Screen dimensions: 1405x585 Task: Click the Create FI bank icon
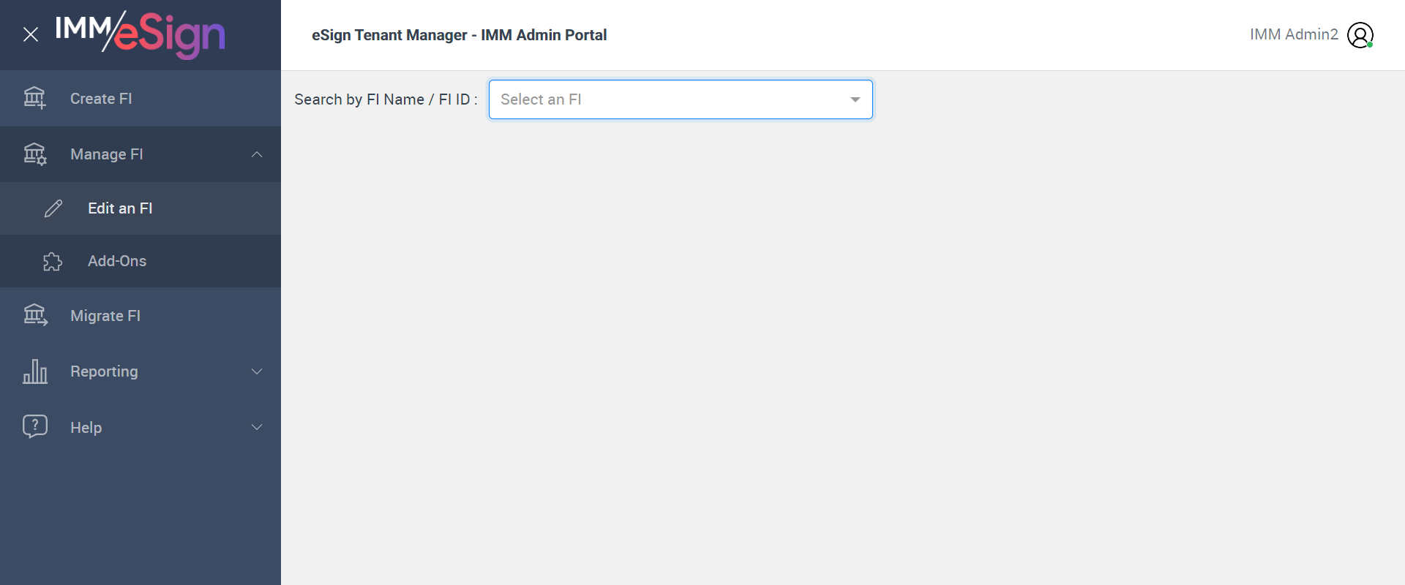[34, 98]
